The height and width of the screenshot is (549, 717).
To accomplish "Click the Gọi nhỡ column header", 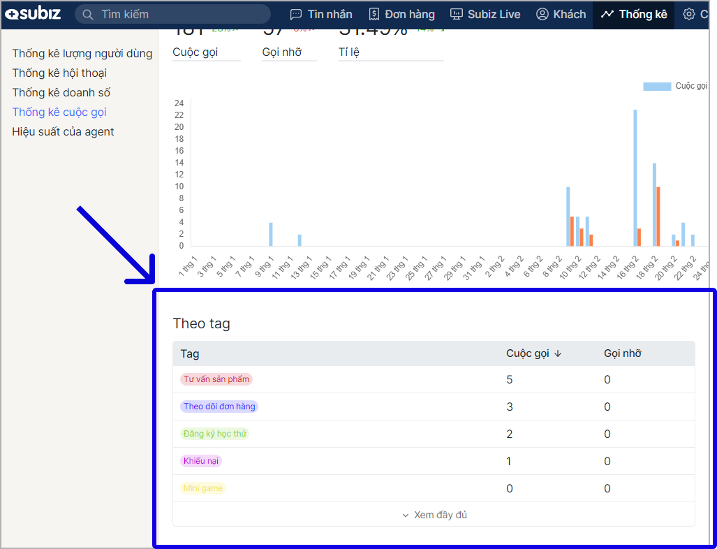I will [622, 354].
